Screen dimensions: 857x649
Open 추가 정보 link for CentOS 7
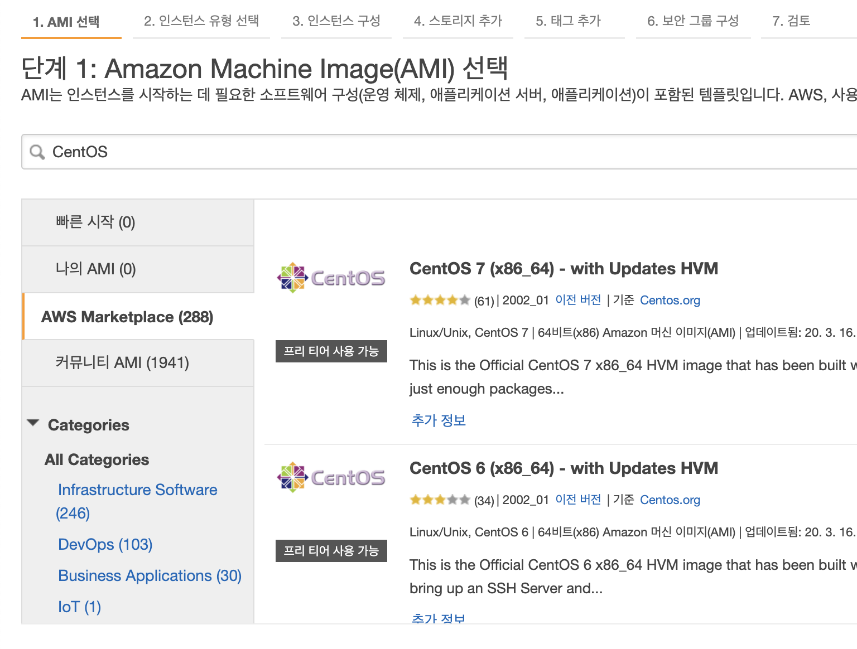(439, 420)
